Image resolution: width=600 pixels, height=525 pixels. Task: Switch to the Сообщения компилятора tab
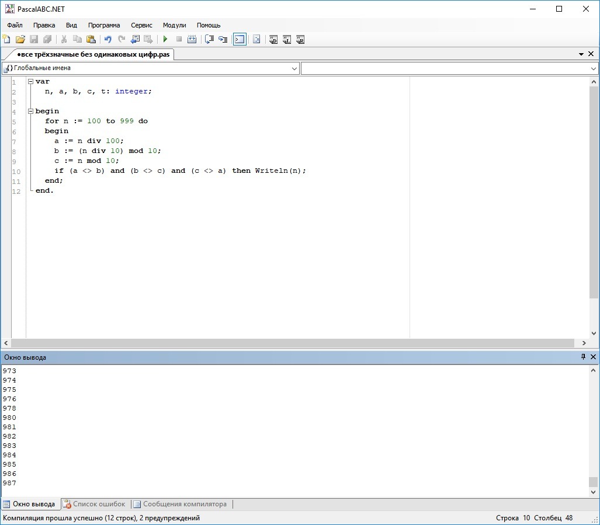pyautogui.click(x=180, y=504)
